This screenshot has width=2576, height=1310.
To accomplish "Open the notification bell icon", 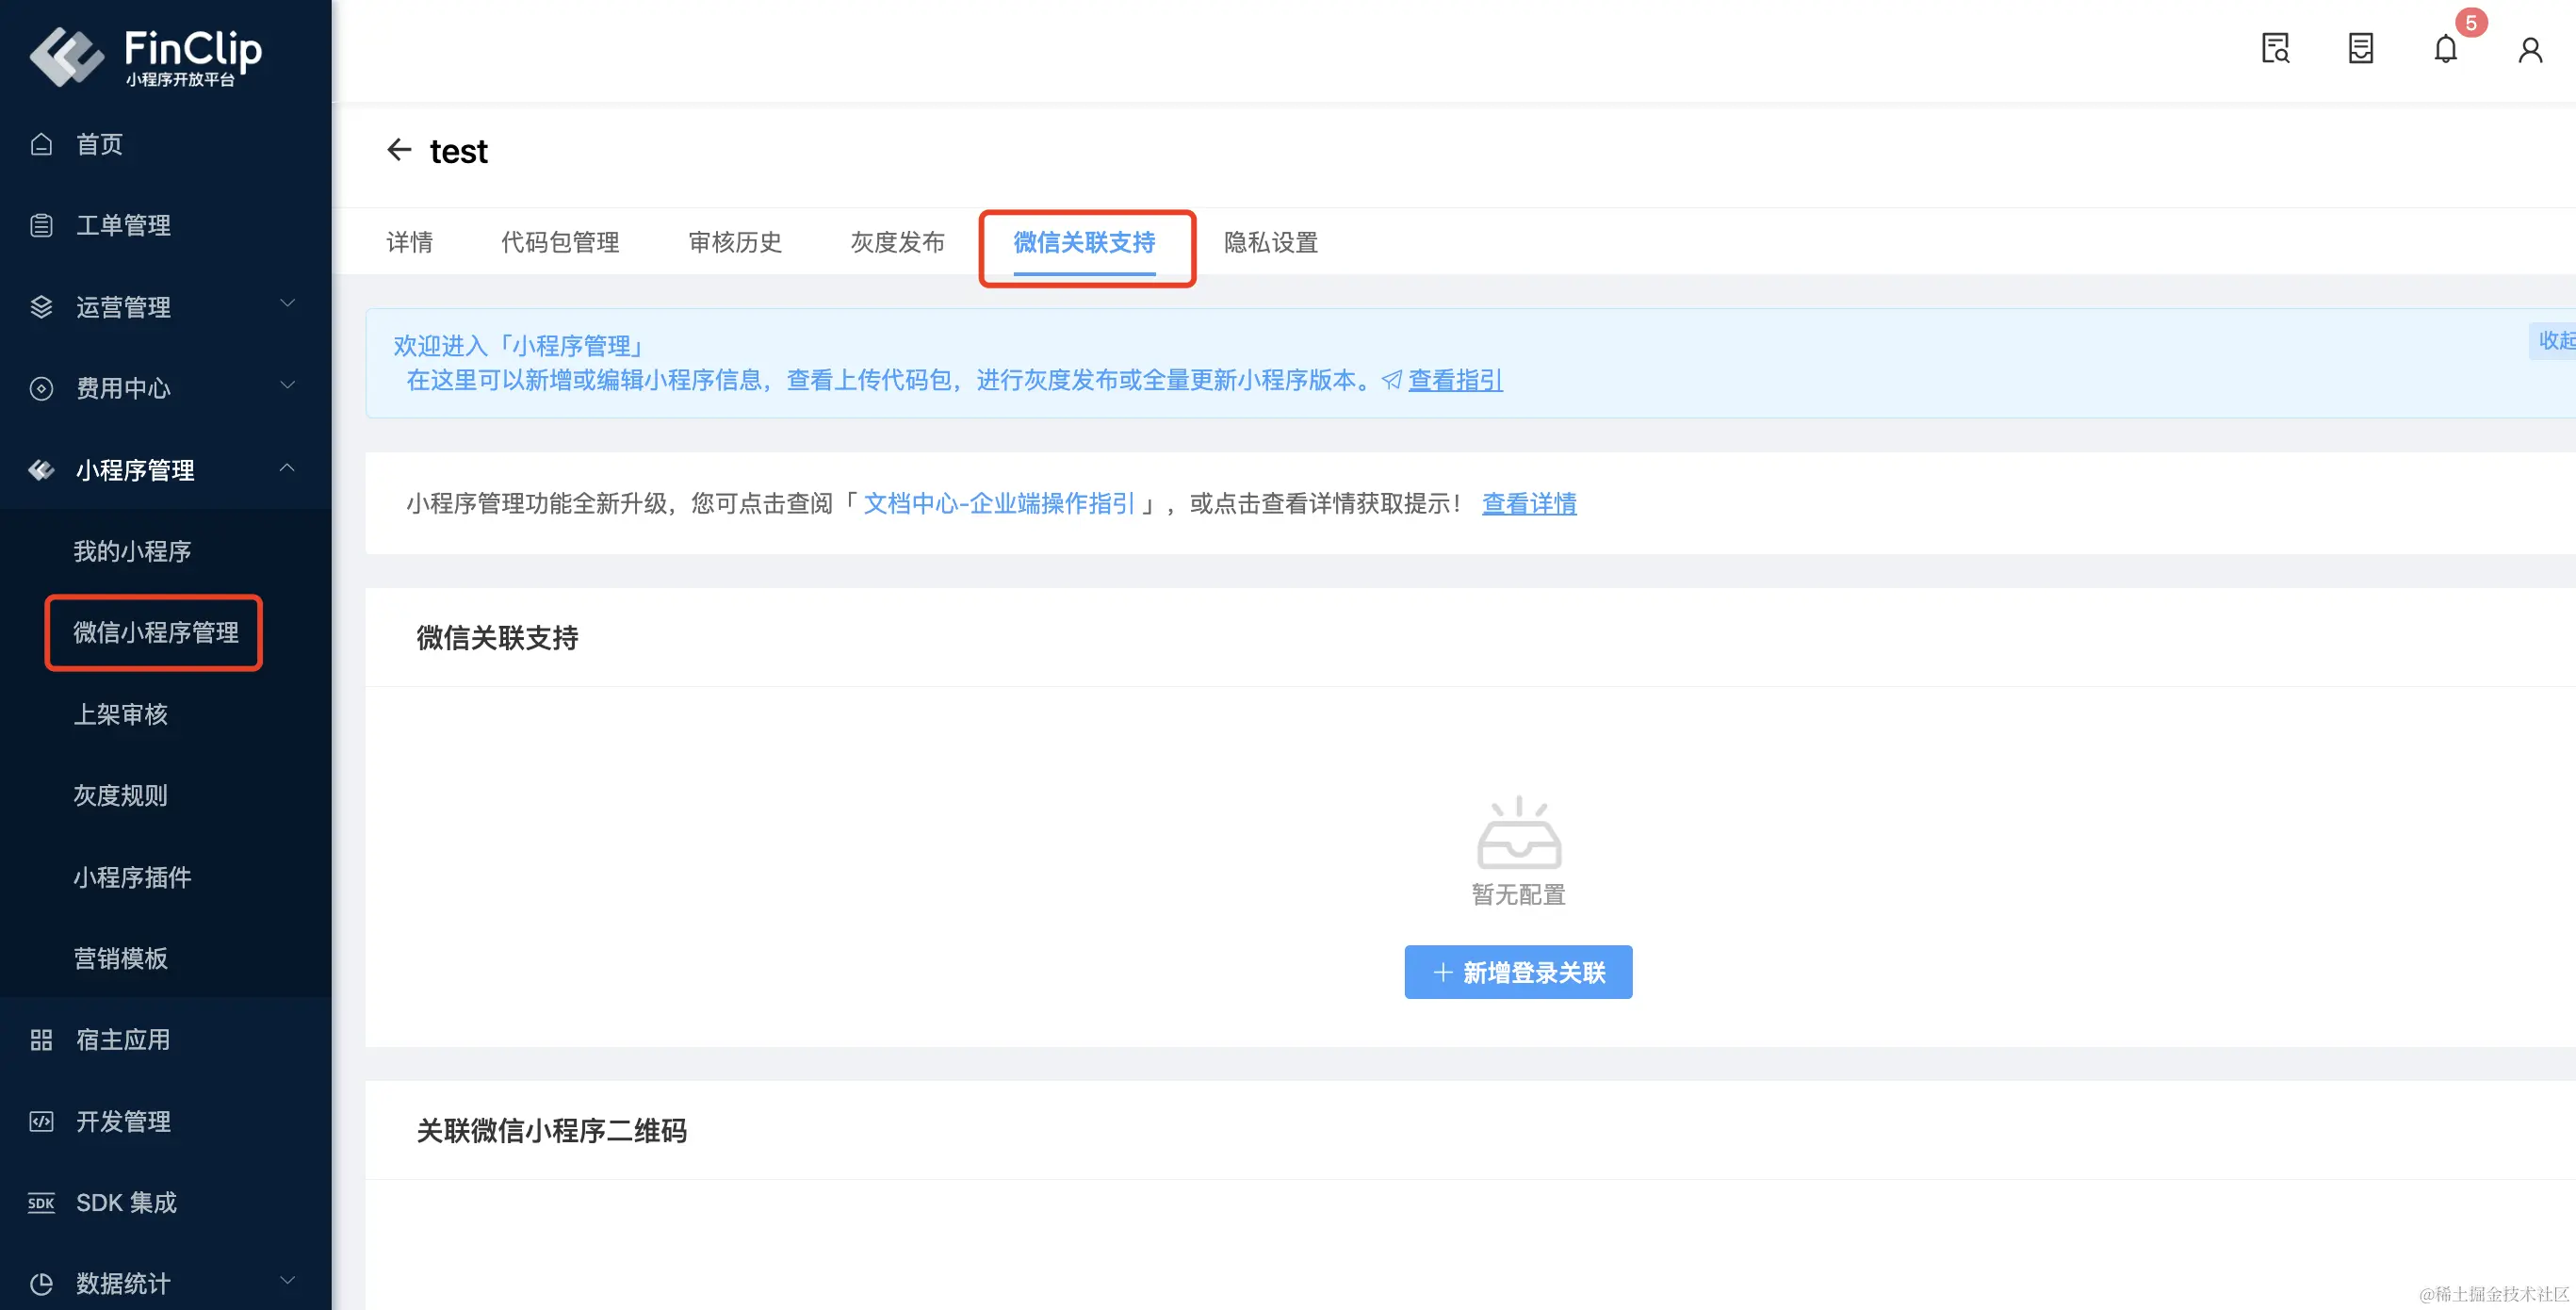I will tap(2445, 49).
